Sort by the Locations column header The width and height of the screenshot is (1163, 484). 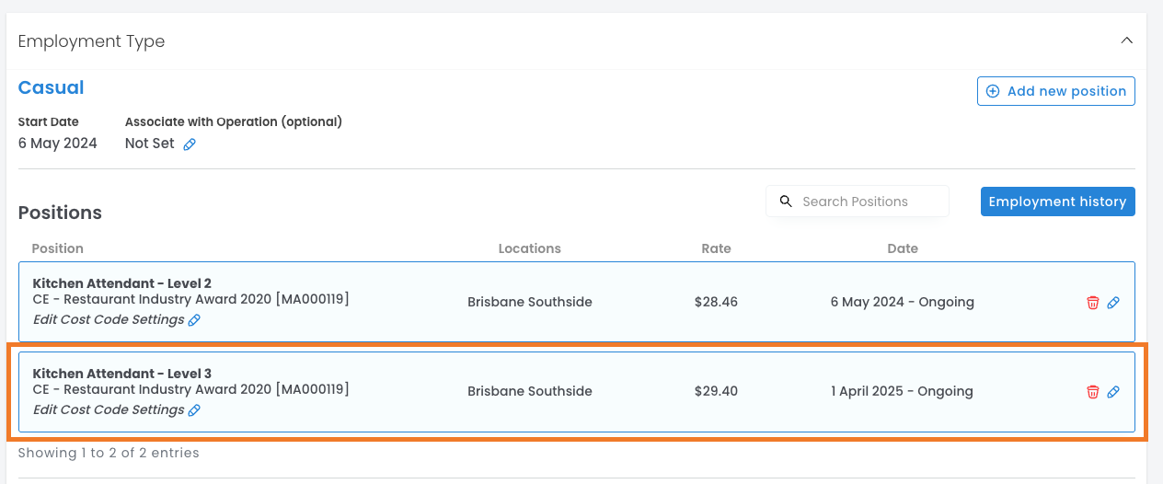pyautogui.click(x=529, y=248)
